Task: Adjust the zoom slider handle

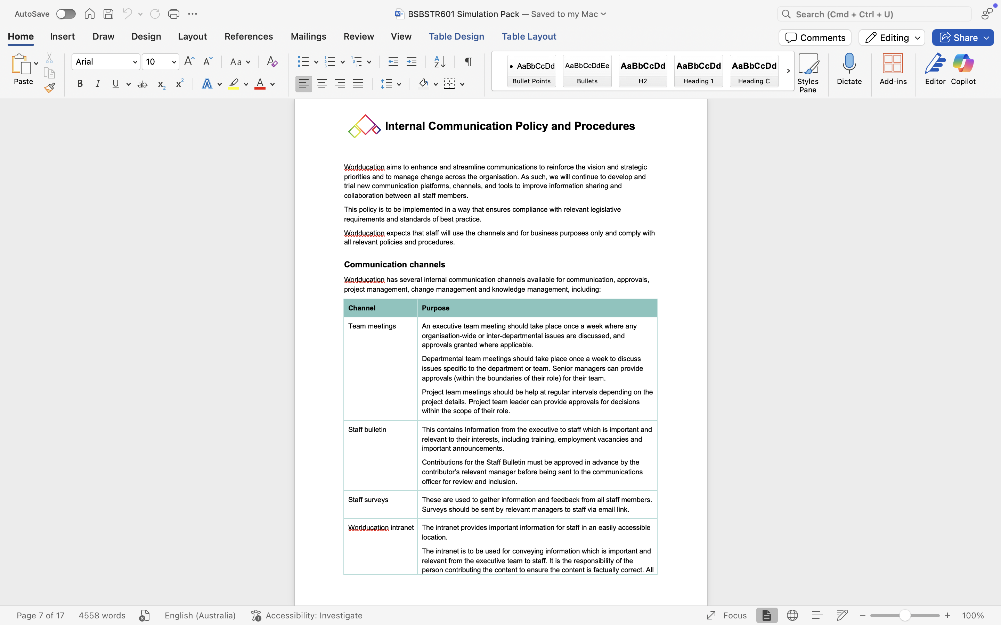Action: 905,616
